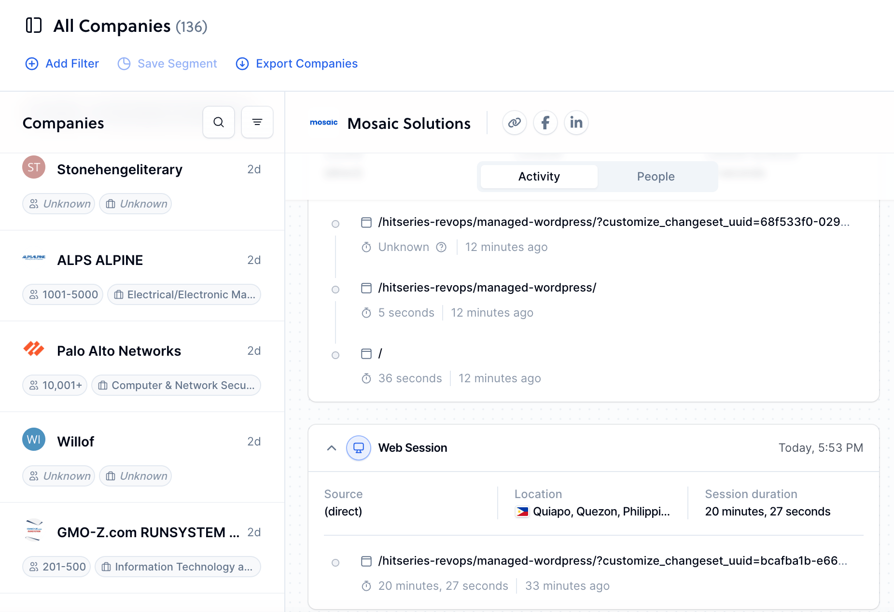Click Export Companies
This screenshot has width=894, height=612.
296,64
